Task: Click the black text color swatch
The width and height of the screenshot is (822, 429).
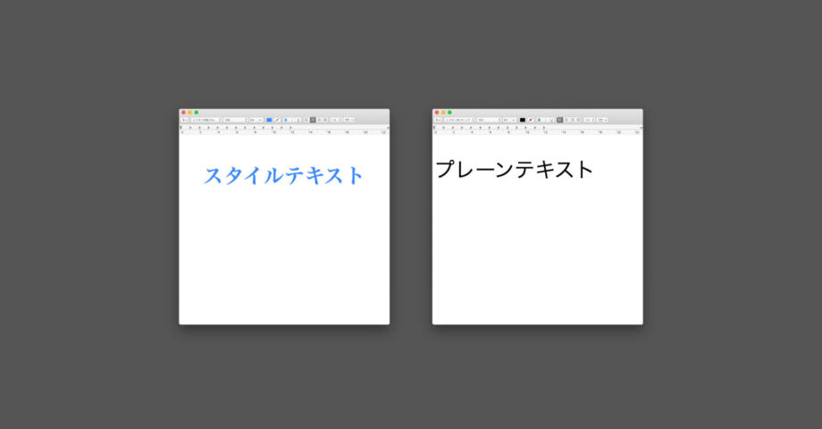Action: (x=523, y=120)
